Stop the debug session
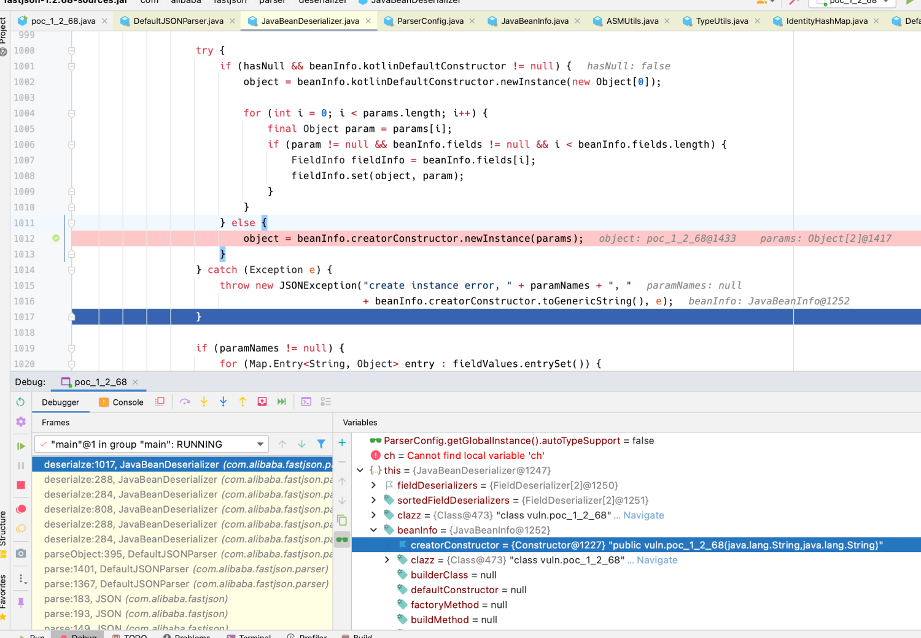Image resolution: width=921 pixels, height=638 pixels. [x=21, y=485]
